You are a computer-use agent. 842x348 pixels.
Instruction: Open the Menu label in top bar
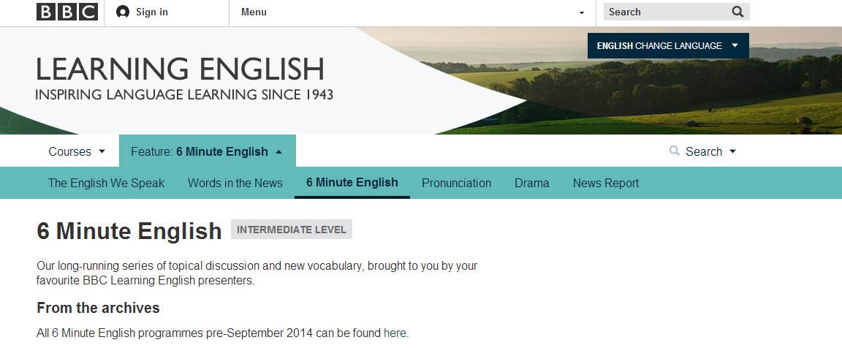254,12
